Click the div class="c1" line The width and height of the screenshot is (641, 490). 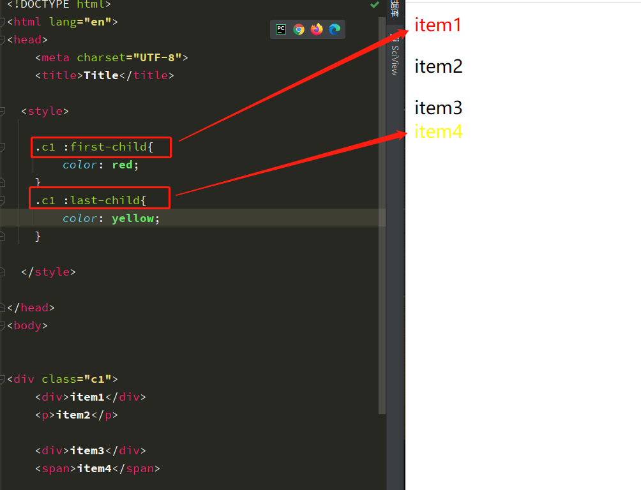pyautogui.click(x=63, y=379)
